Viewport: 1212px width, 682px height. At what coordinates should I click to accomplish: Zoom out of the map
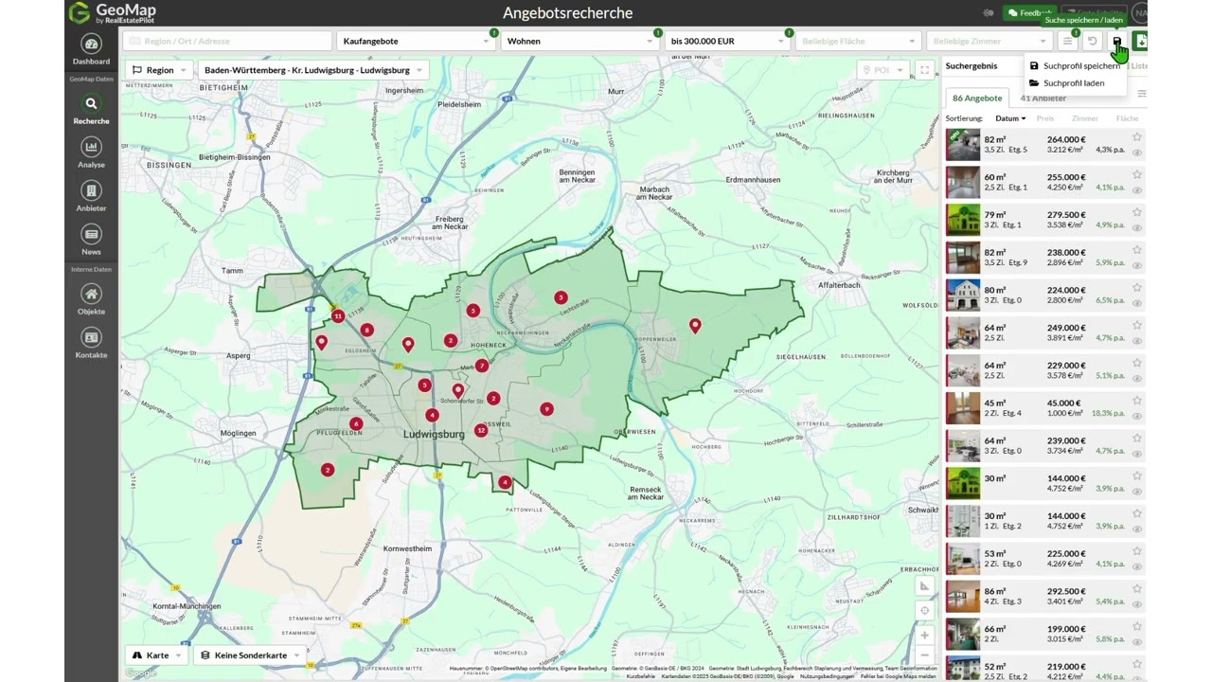pyautogui.click(x=925, y=655)
